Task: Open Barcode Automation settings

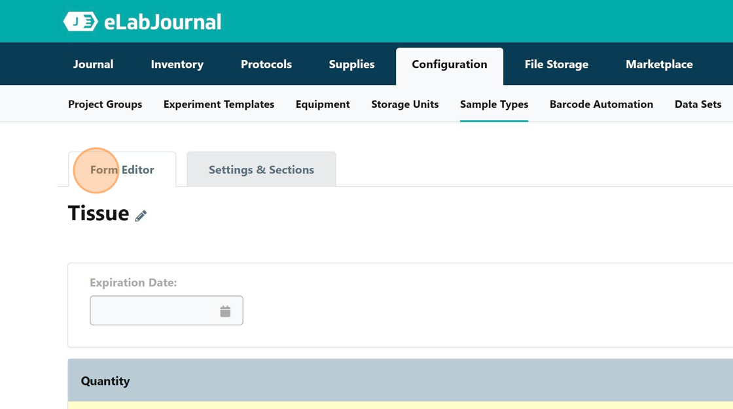Action: pos(601,104)
